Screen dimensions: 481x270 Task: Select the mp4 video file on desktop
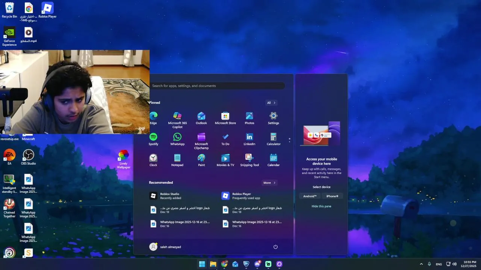click(x=29, y=35)
